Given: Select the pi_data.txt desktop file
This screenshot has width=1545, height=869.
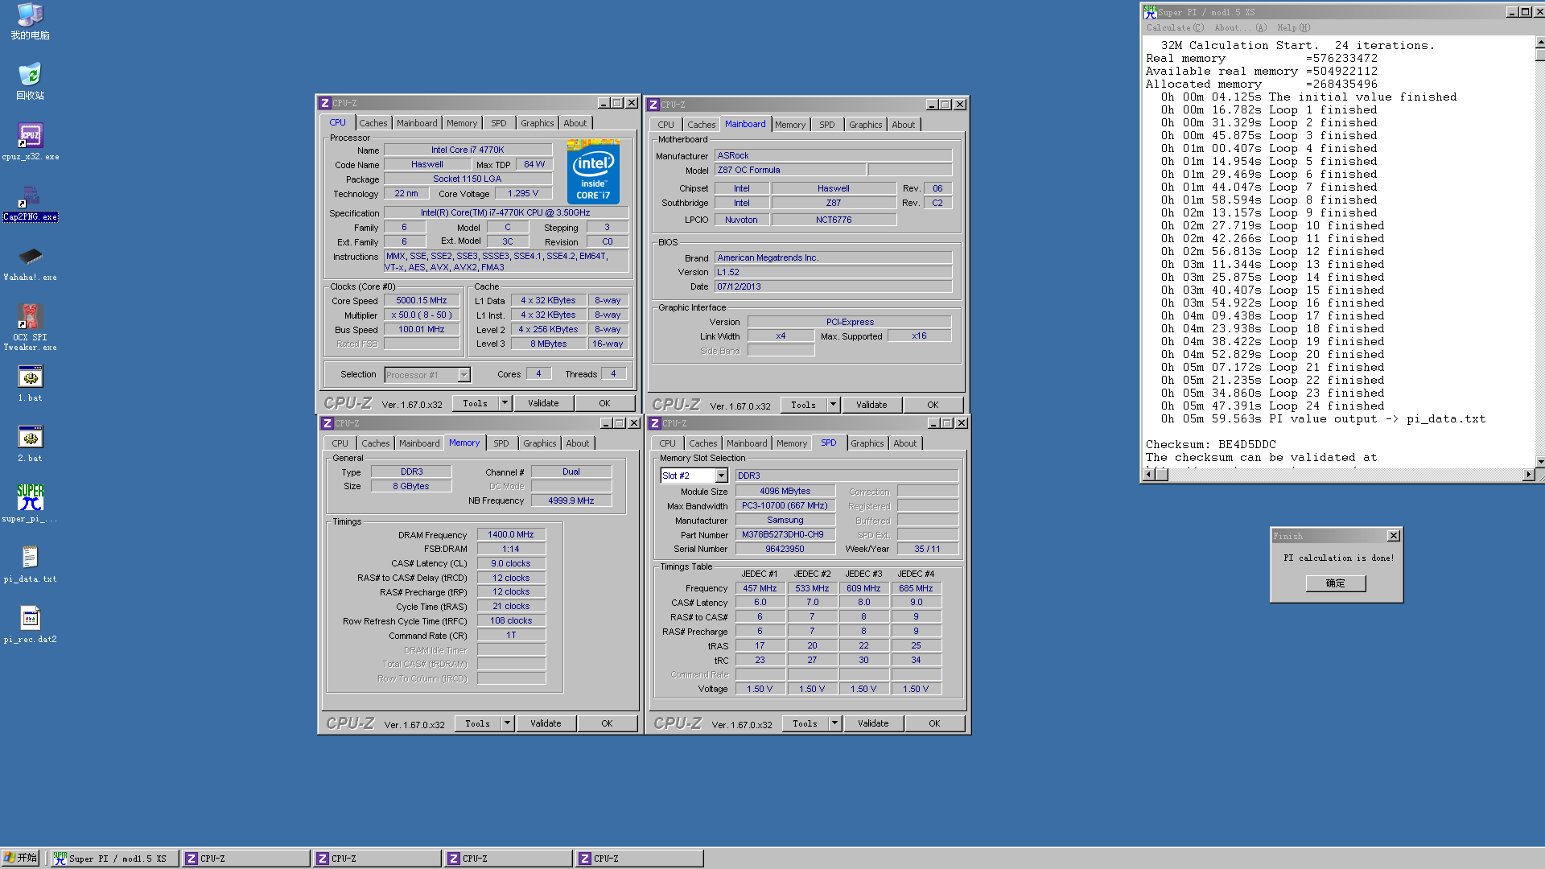Looking at the screenshot, I should coord(31,565).
